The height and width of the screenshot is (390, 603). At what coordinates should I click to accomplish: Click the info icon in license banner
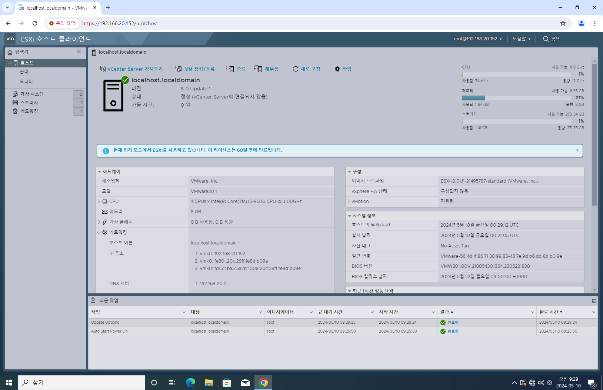coord(106,151)
